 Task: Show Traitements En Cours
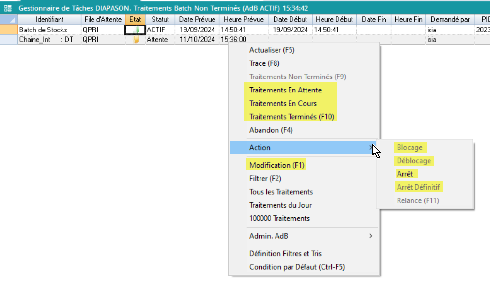tap(283, 103)
